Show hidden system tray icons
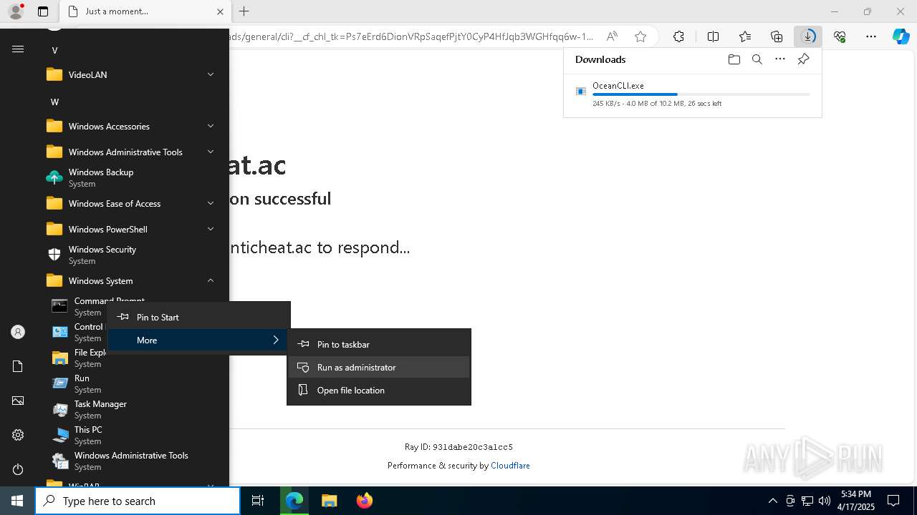The image size is (917, 515). (x=772, y=501)
